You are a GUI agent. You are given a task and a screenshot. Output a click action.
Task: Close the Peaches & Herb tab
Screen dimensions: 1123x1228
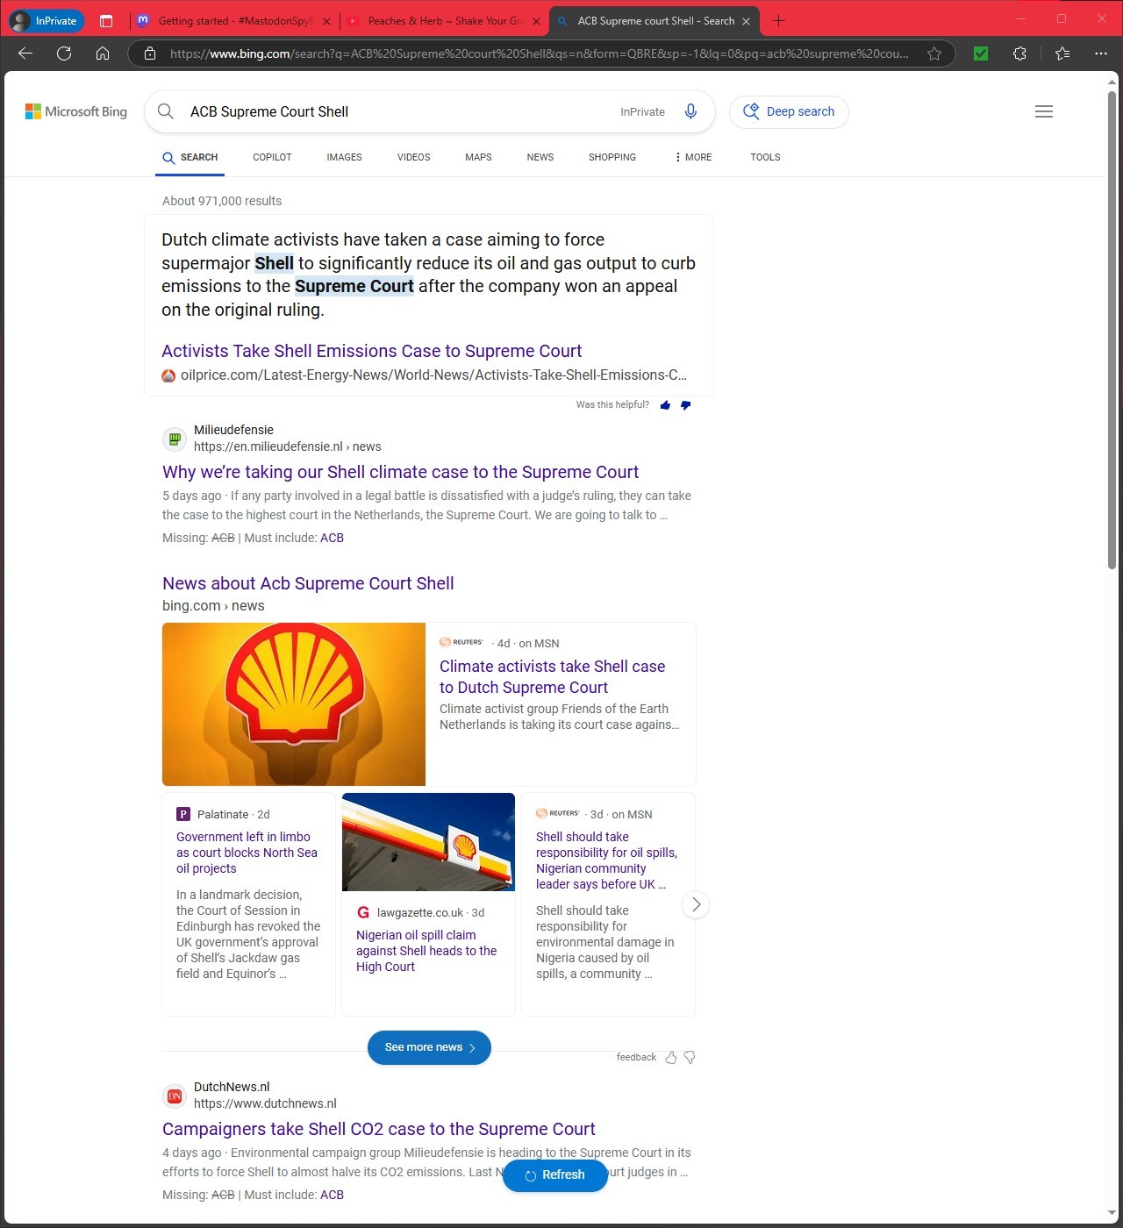536,21
